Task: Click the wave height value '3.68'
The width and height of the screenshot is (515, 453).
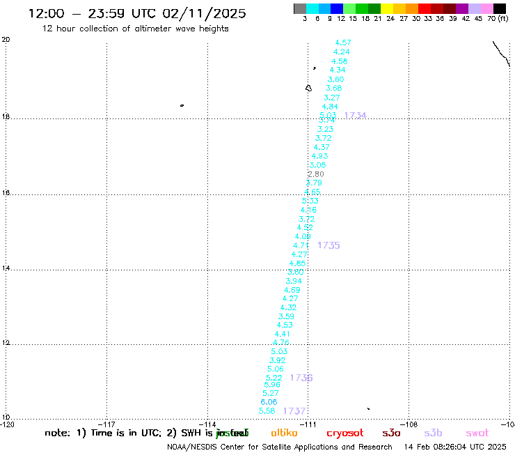Action: coord(333,89)
